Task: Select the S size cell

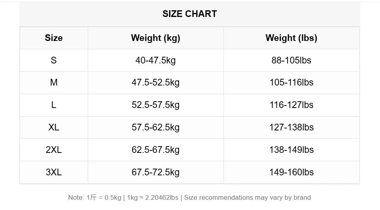Action: click(53, 60)
